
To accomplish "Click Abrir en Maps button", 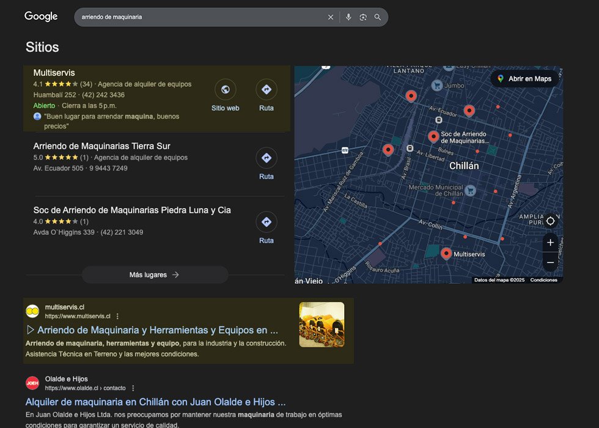I will pyautogui.click(x=524, y=79).
